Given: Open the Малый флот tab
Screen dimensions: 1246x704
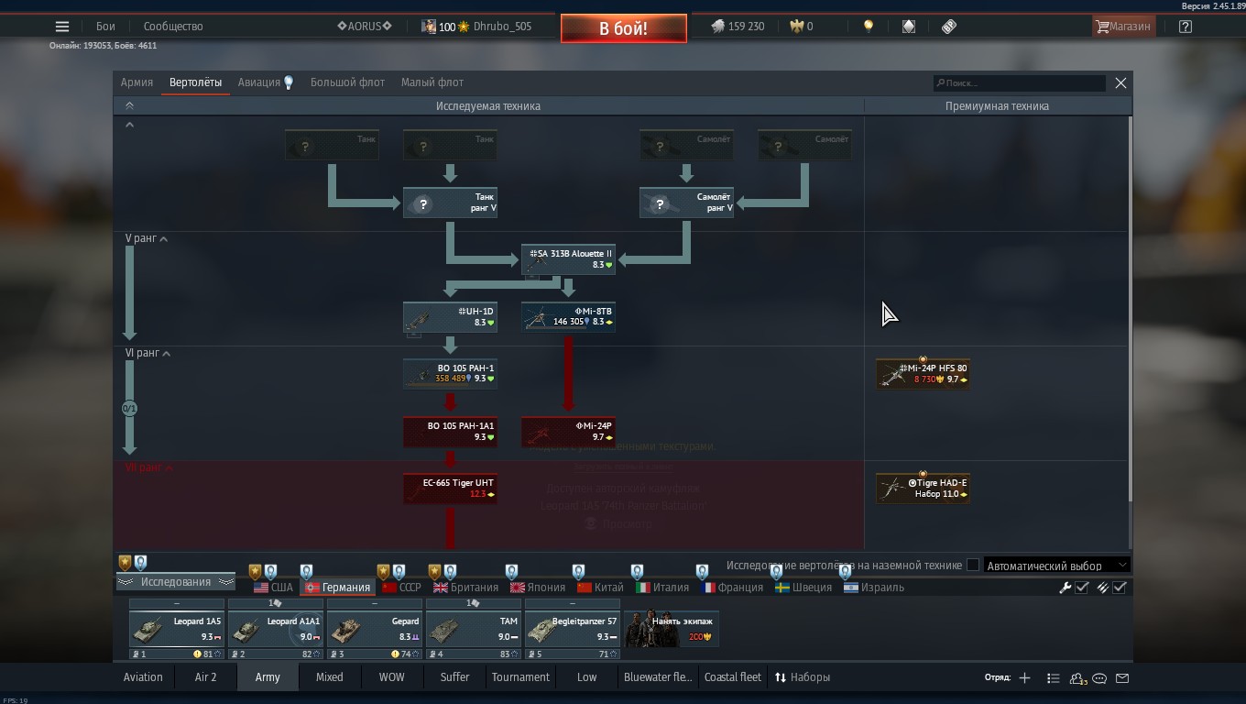Looking at the screenshot, I should point(432,82).
